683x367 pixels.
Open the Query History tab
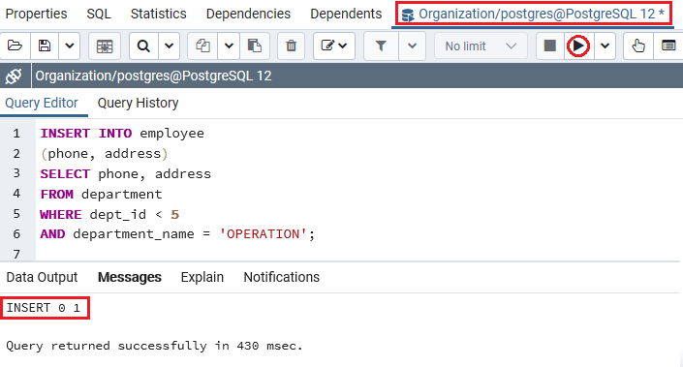pyautogui.click(x=139, y=104)
